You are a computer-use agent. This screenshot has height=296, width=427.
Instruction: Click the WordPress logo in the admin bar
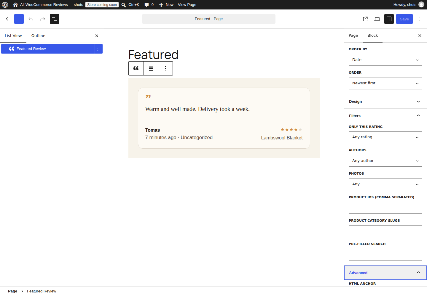pyautogui.click(x=5, y=5)
